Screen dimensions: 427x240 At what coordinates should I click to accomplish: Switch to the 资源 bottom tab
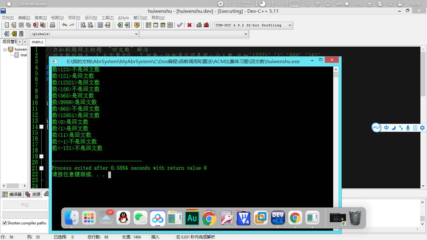pyautogui.click(x=33, y=194)
